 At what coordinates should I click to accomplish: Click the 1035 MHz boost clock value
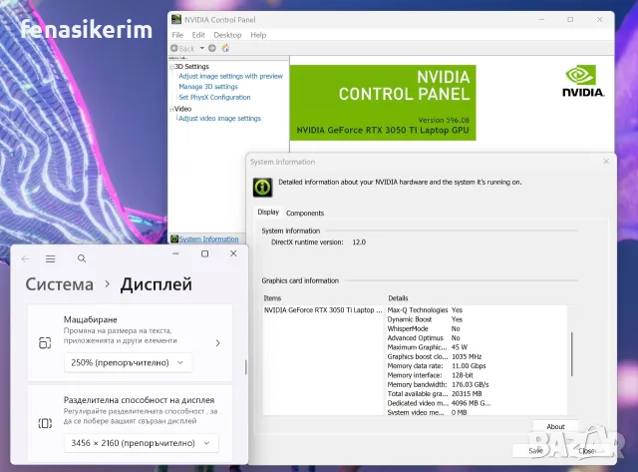[x=467, y=357]
